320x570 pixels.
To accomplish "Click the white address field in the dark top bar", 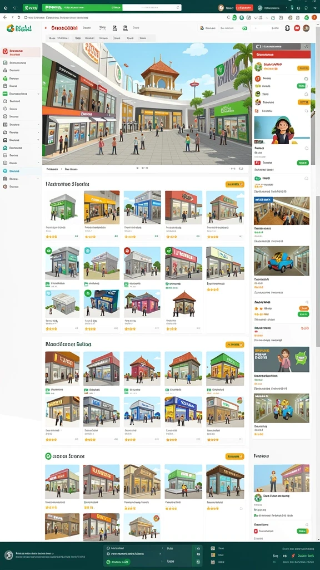I will pyautogui.click(x=152, y=8).
